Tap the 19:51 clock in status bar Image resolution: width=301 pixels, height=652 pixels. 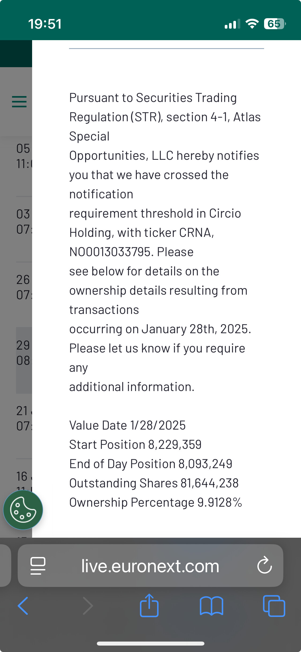pyautogui.click(x=45, y=24)
